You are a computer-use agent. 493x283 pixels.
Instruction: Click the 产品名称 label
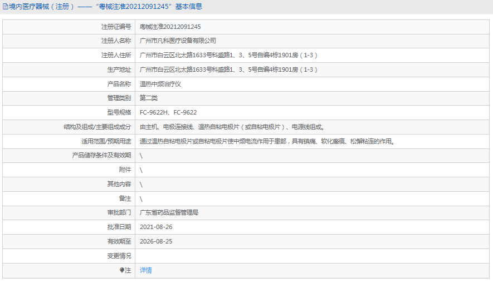point(119,84)
